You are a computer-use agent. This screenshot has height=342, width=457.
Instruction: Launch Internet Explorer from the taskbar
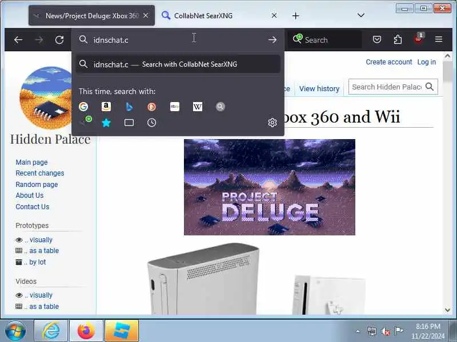click(x=51, y=331)
